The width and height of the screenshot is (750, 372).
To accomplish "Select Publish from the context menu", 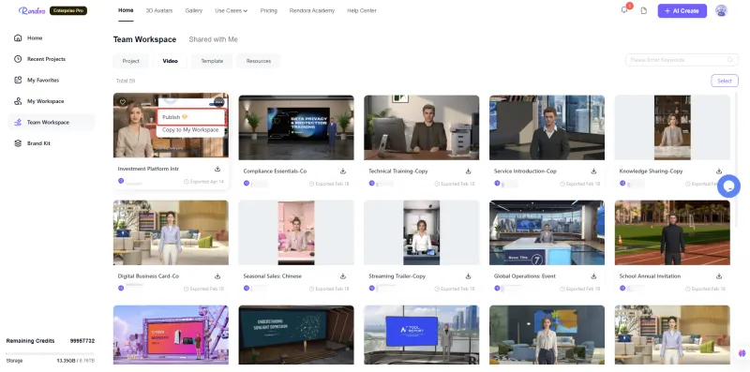I will click(x=191, y=117).
